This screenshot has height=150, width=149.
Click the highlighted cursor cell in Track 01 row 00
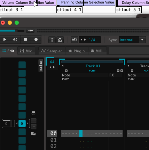[81, 133]
